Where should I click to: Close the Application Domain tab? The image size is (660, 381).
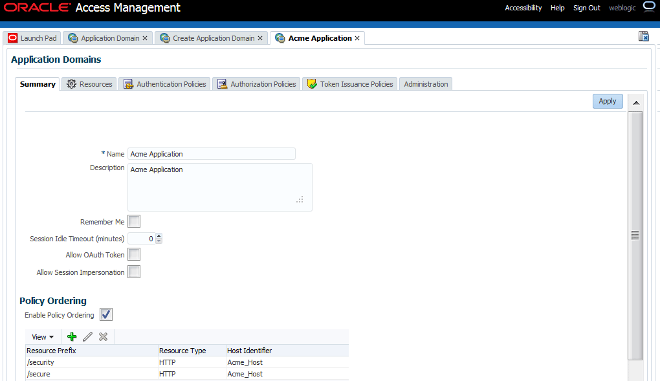click(x=145, y=38)
